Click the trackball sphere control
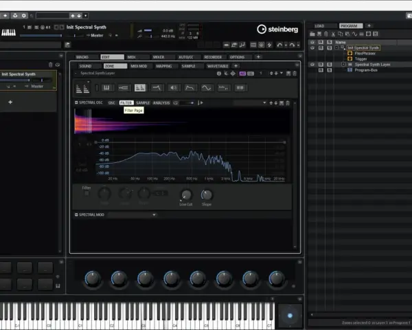The width and height of the screenshot is (412, 330). click(x=290, y=316)
